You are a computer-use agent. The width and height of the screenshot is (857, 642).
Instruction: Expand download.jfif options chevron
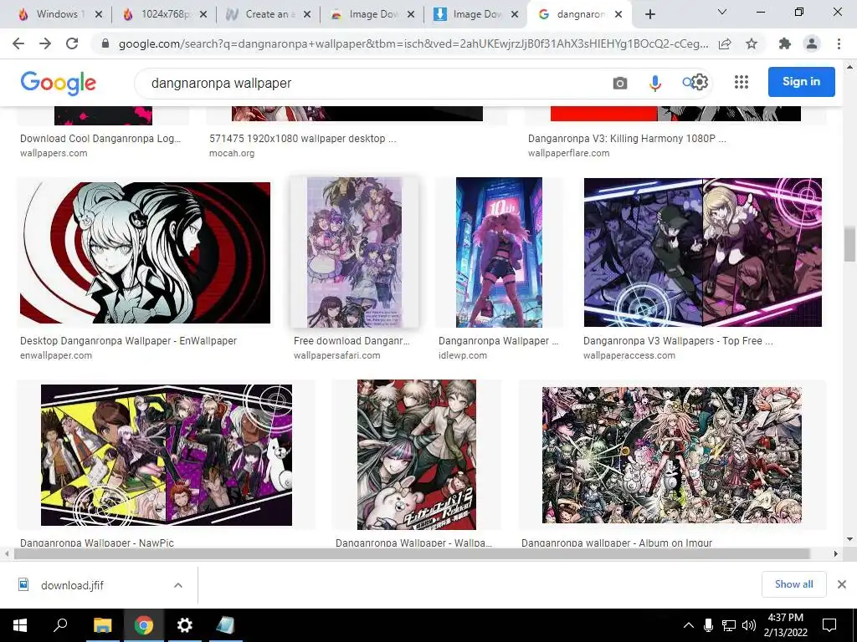pos(178,585)
